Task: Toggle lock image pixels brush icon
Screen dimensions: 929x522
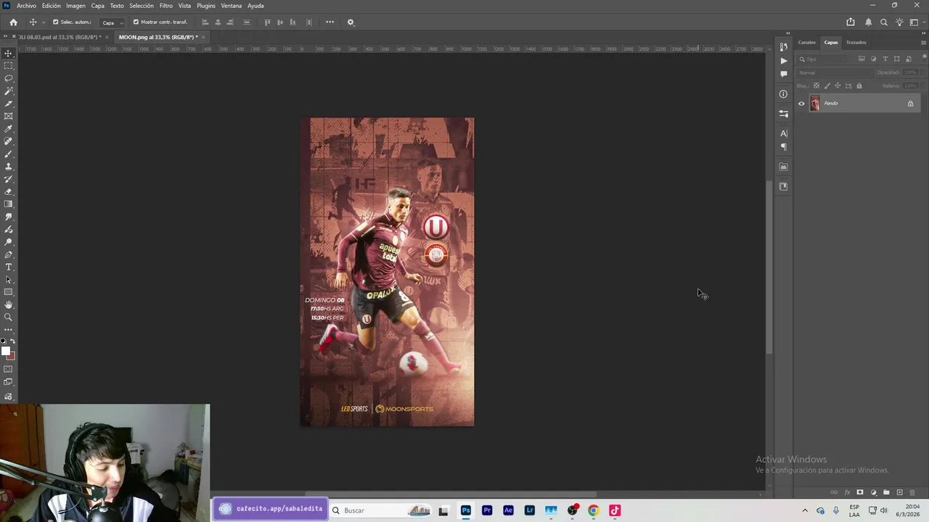Action: [827, 86]
